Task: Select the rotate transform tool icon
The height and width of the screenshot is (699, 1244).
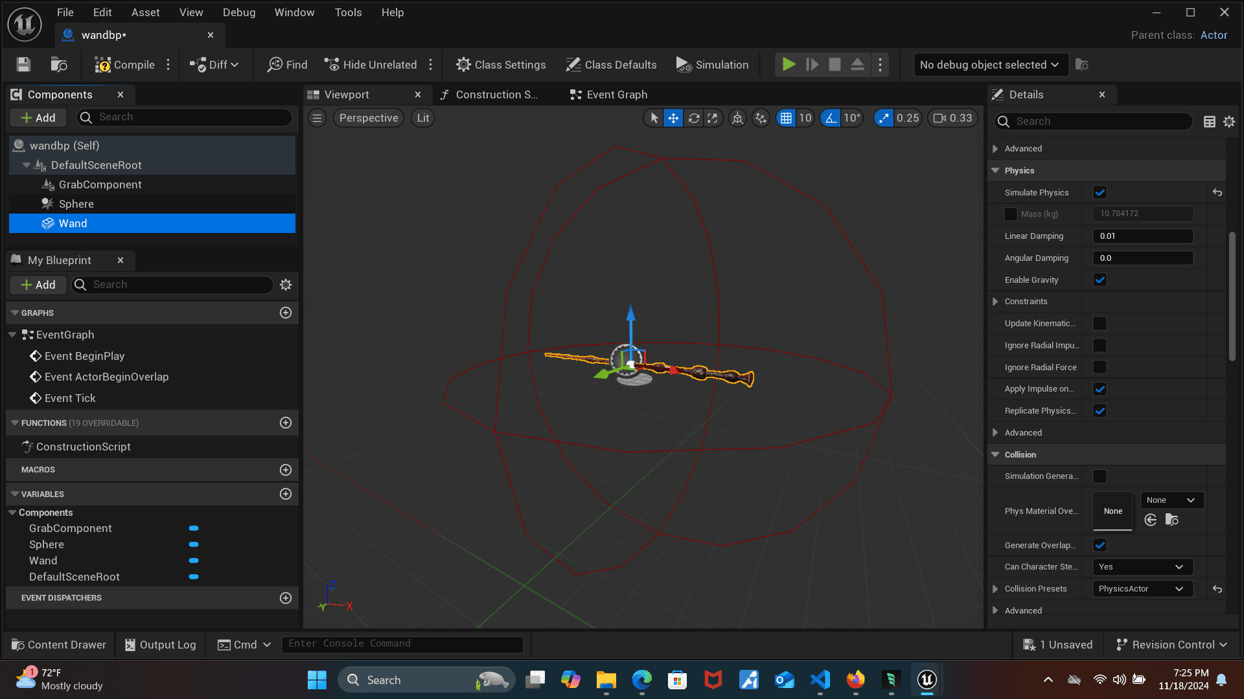Action: pos(694,118)
